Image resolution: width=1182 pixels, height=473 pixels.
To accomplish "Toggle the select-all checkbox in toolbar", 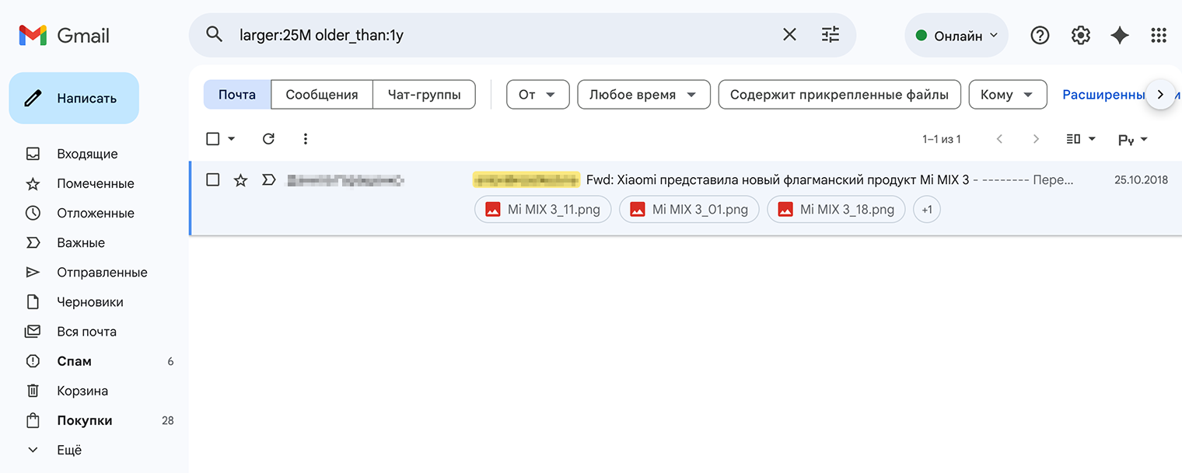I will pyautogui.click(x=213, y=139).
